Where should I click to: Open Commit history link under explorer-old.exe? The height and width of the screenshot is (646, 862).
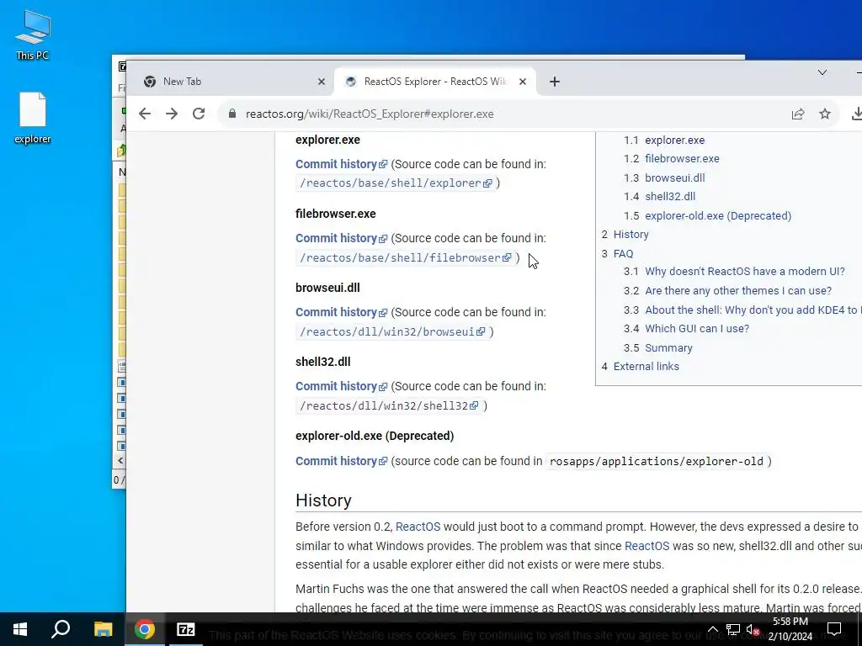[342, 461]
